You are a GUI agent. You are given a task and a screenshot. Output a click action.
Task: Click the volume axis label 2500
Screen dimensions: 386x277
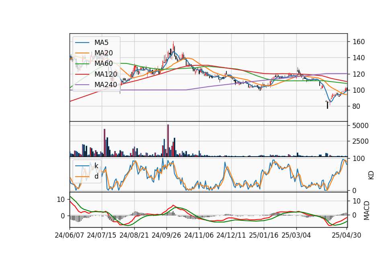(360, 141)
